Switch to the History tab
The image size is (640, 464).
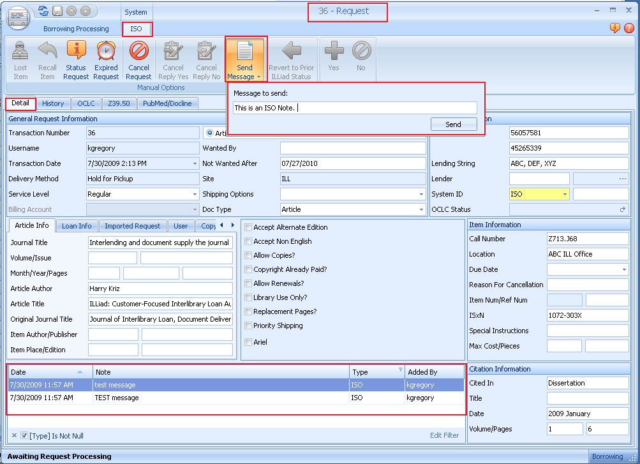pos(53,103)
